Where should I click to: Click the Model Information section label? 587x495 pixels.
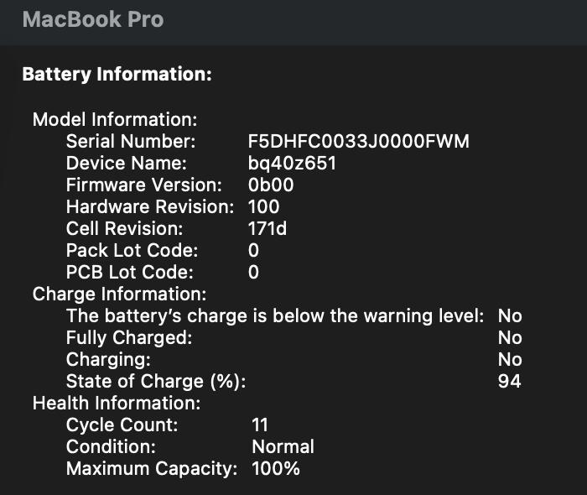[x=115, y=119]
